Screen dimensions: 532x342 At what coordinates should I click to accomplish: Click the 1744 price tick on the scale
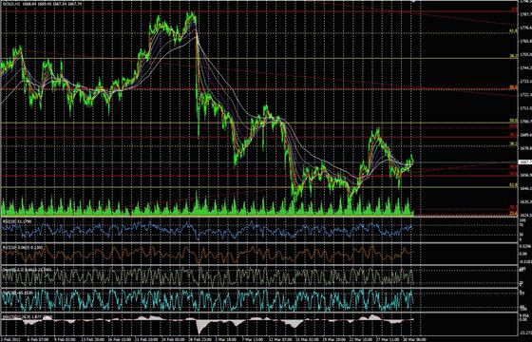525,68
